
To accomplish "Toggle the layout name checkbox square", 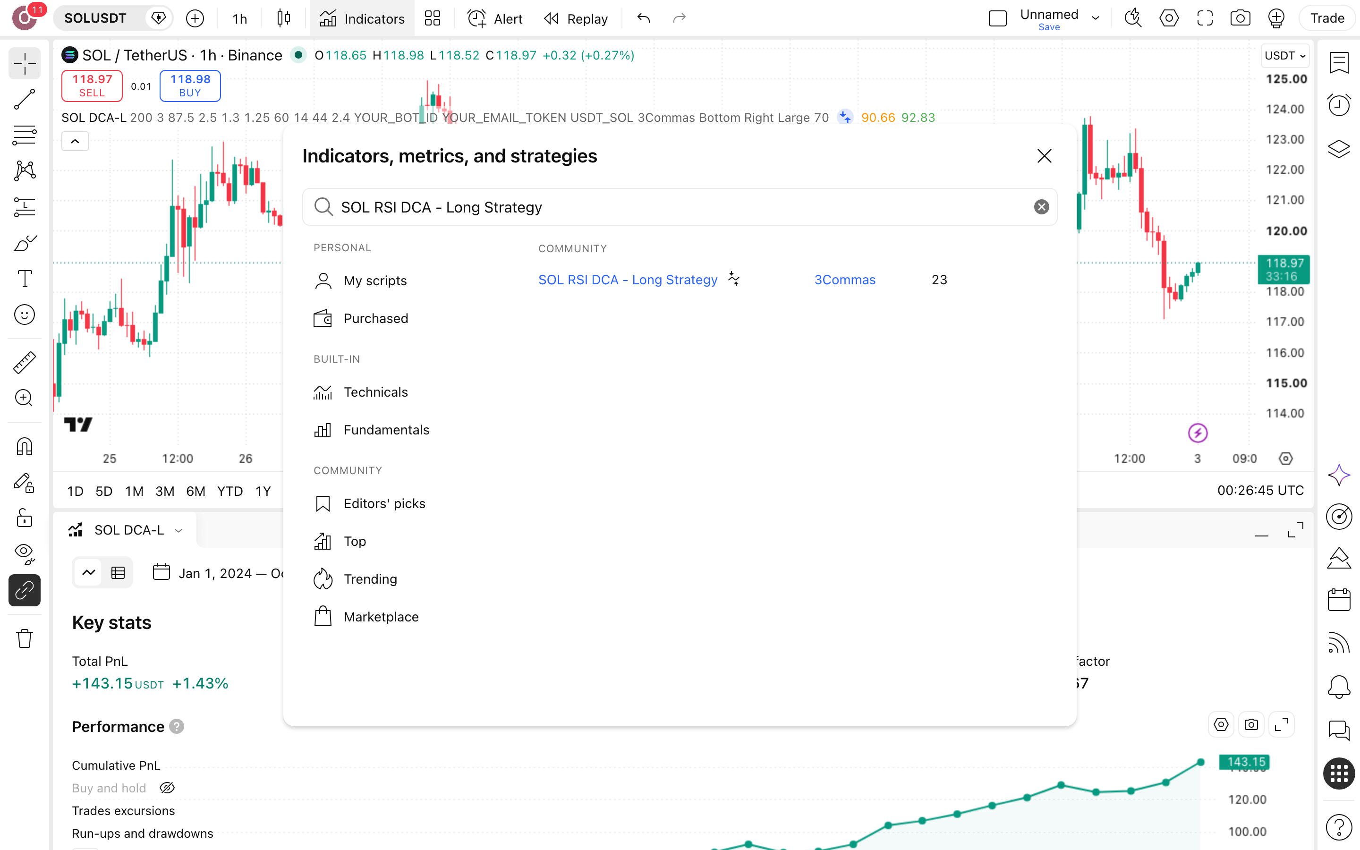I will (x=997, y=18).
